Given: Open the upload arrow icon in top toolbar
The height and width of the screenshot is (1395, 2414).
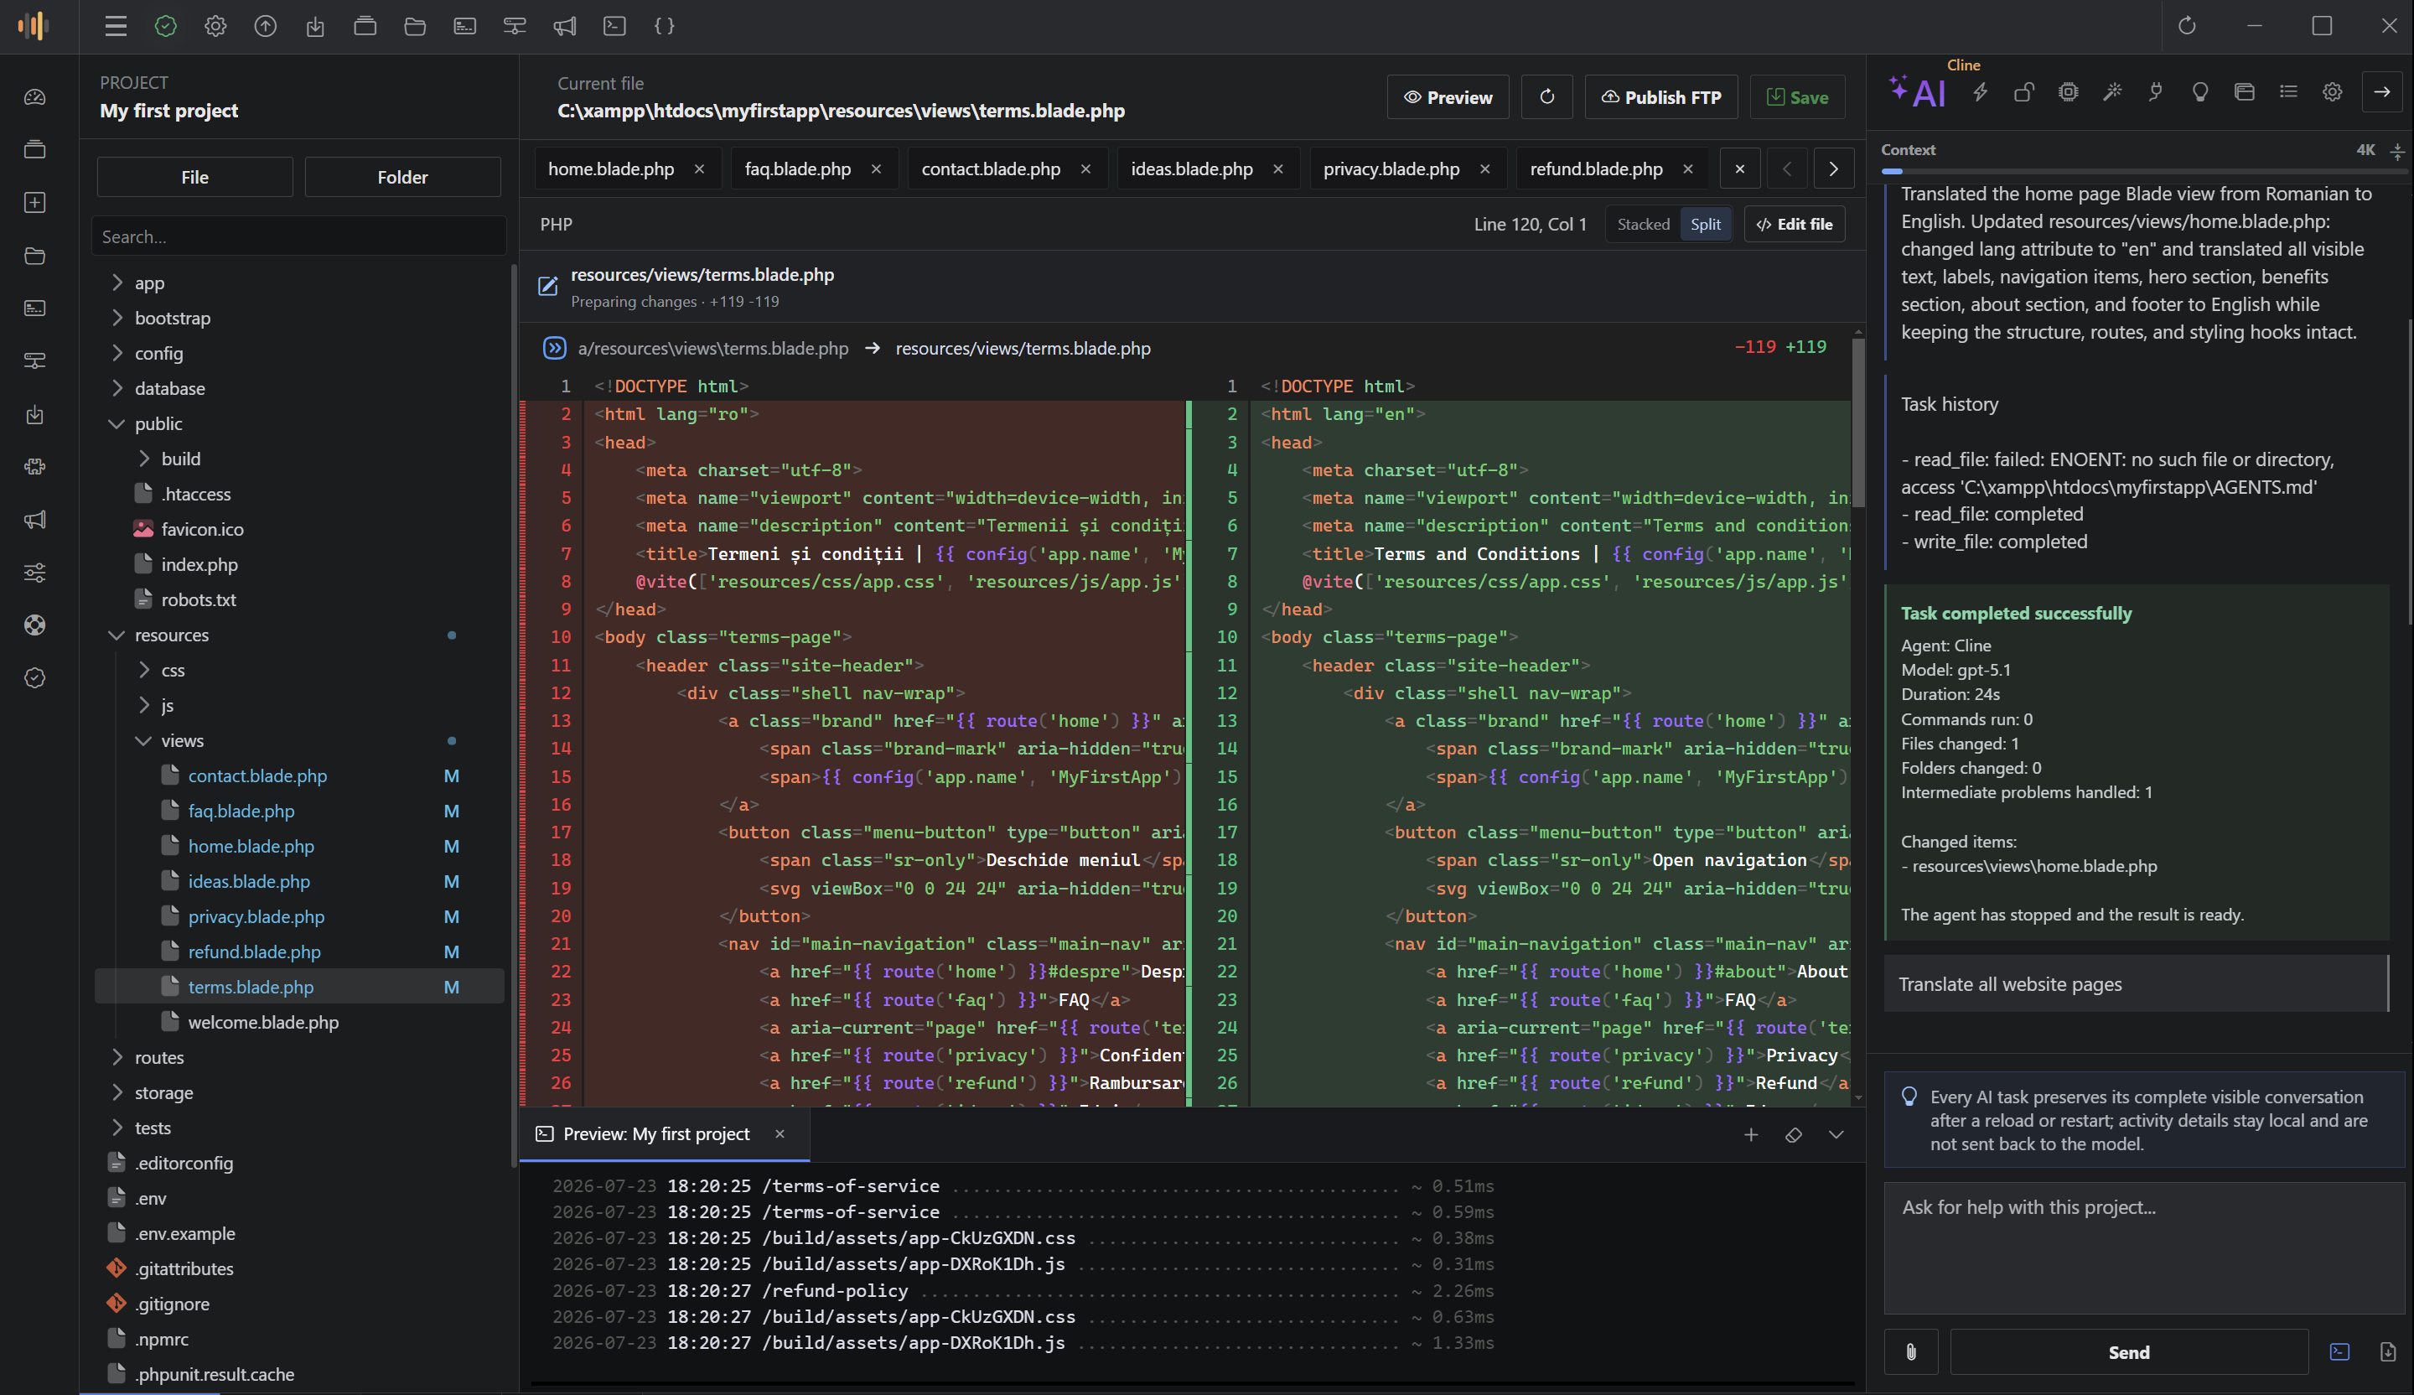Looking at the screenshot, I should click(266, 26).
